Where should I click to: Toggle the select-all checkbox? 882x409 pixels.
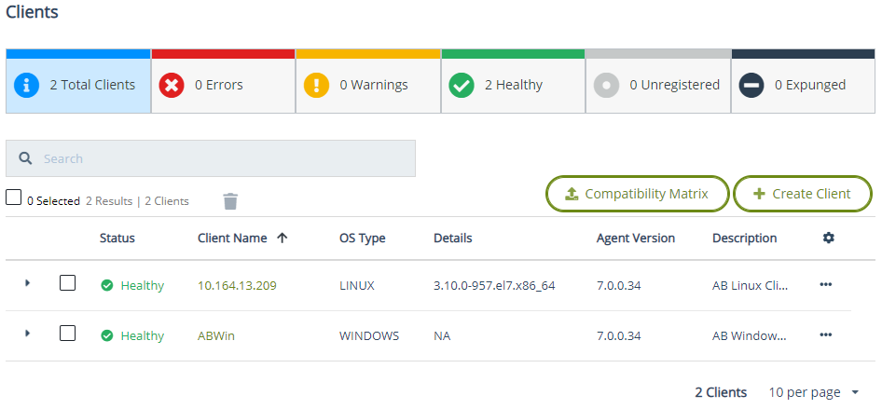coord(14,198)
